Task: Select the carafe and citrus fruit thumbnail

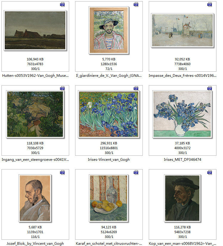Action: pos(109,198)
